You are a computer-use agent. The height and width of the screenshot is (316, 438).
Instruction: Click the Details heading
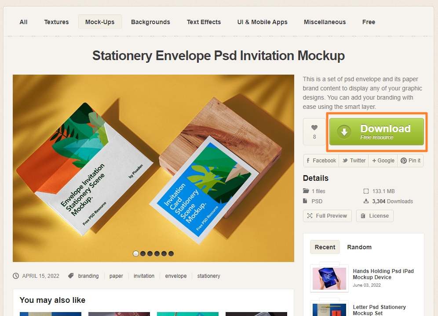(x=316, y=178)
